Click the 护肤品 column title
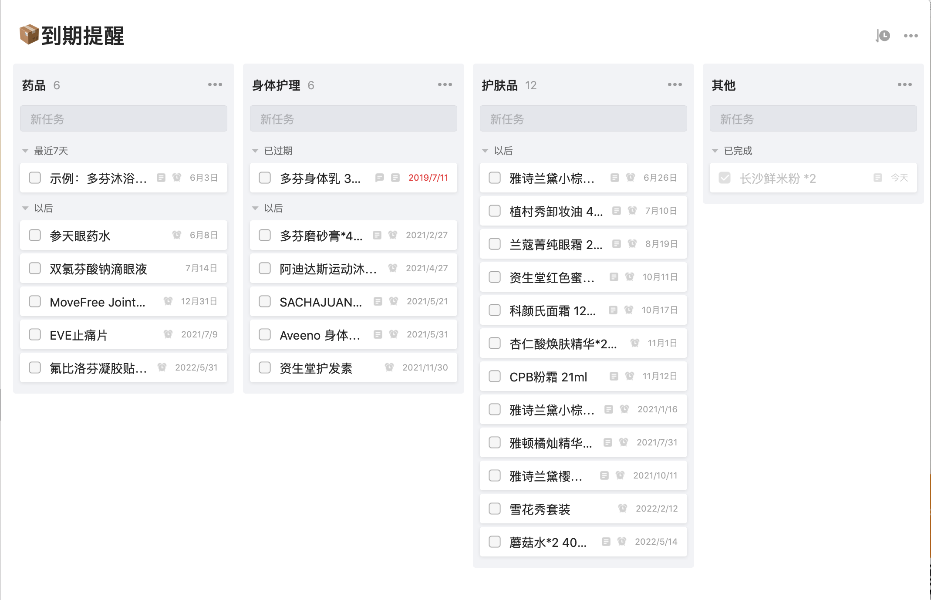The image size is (931, 600). (500, 85)
